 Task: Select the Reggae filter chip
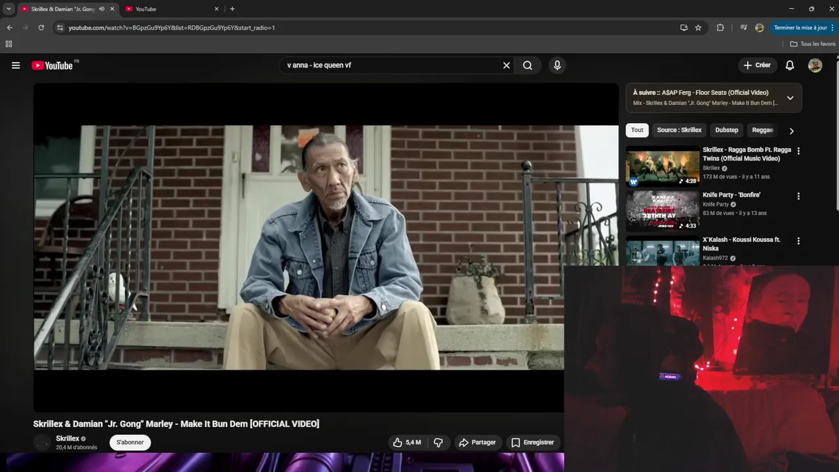[762, 130]
